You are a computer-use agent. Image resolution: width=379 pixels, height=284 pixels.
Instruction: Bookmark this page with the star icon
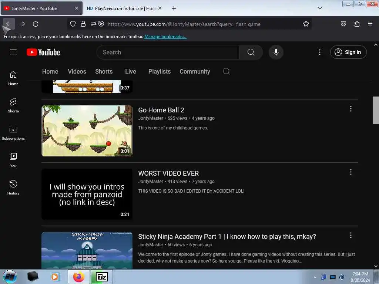306,24
